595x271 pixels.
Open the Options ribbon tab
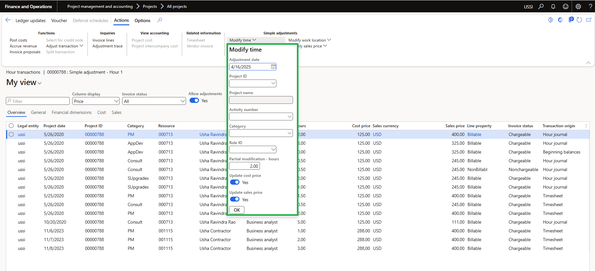click(142, 20)
